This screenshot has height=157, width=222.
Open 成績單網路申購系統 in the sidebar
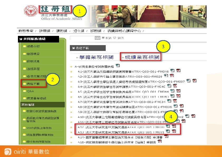click(x=40, y=135)
